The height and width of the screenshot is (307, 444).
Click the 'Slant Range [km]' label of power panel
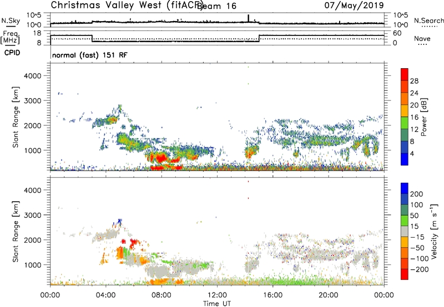(16, 117)
